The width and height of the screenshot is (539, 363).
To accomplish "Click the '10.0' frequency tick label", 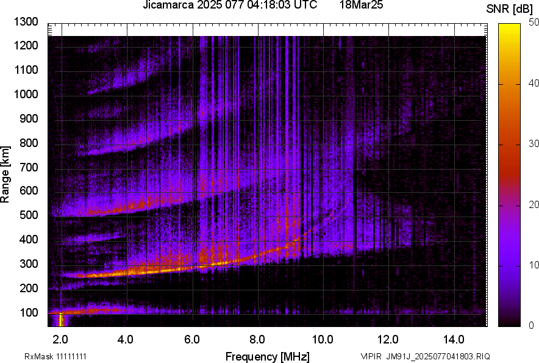I will click(323, 340).
